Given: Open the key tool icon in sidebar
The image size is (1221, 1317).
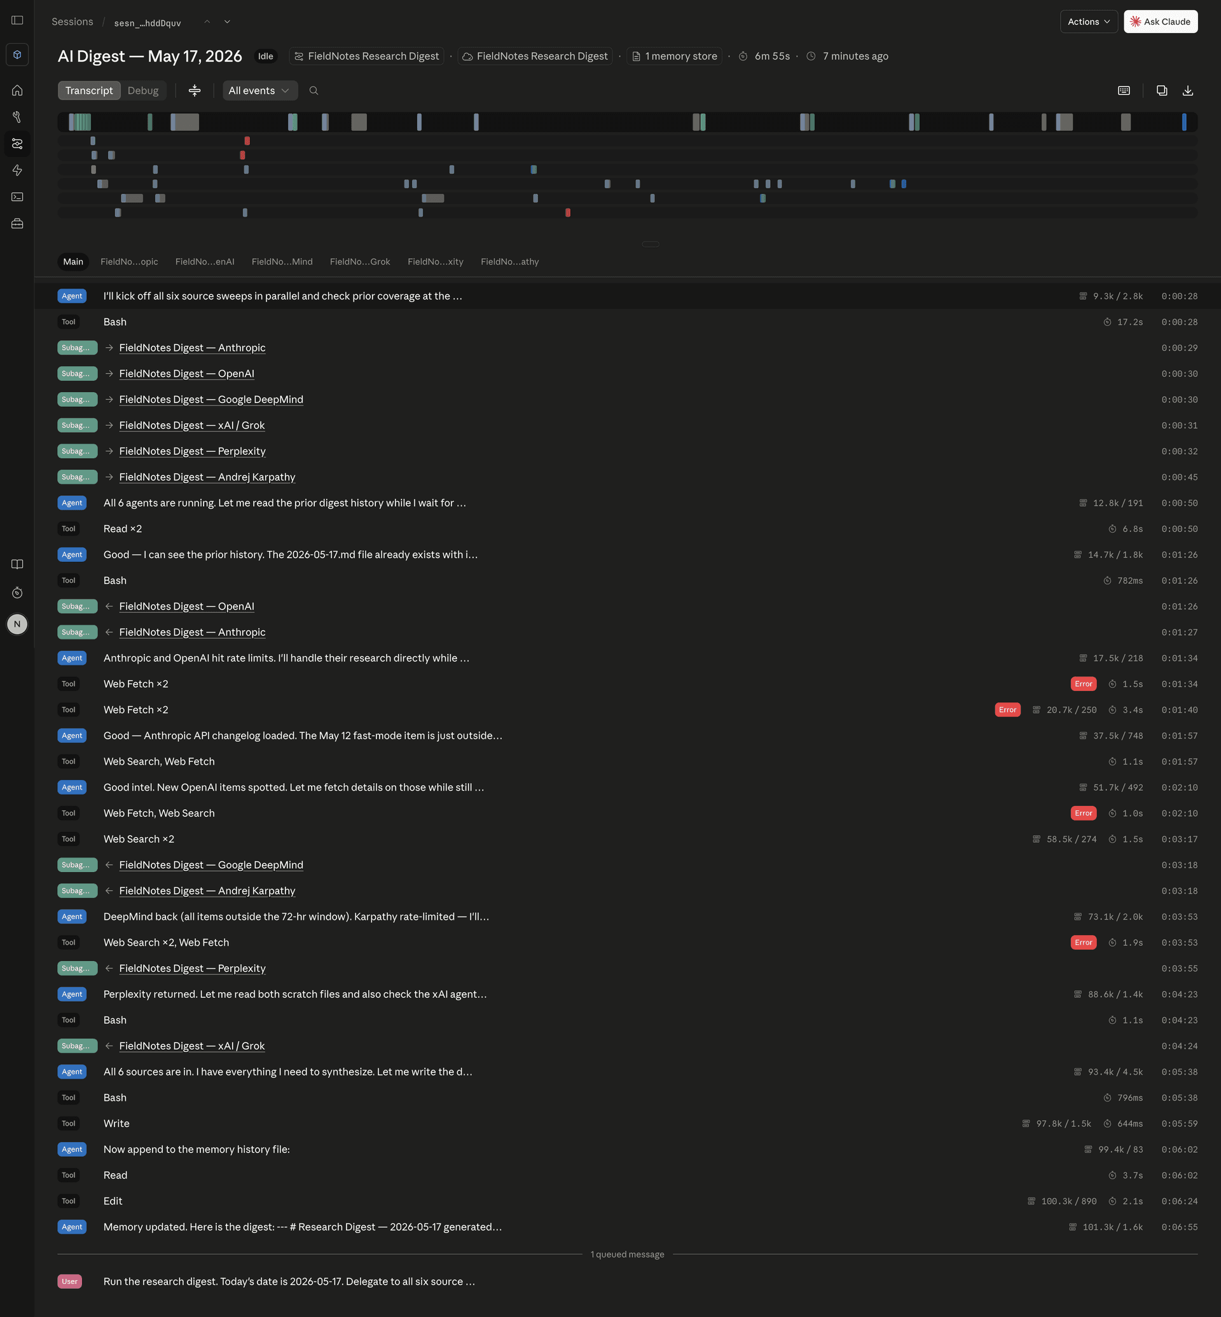Looking at the screenshot, I should coord(17,117).
